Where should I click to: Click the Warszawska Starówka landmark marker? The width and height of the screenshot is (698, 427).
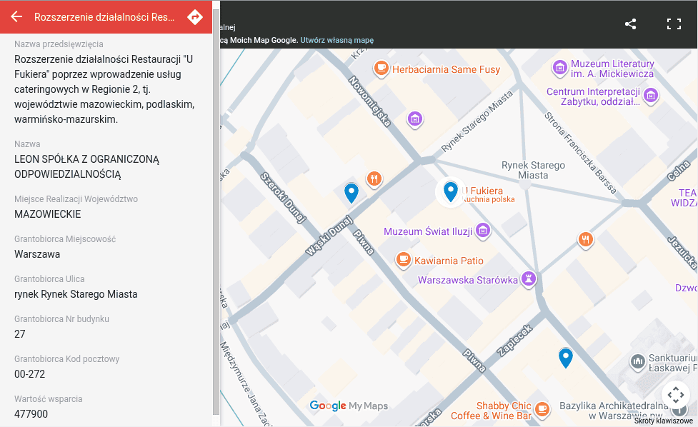pos(529,279)
